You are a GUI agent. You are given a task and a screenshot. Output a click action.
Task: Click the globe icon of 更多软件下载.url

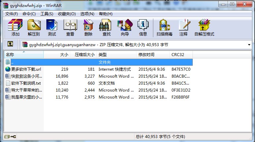point(8,69)
